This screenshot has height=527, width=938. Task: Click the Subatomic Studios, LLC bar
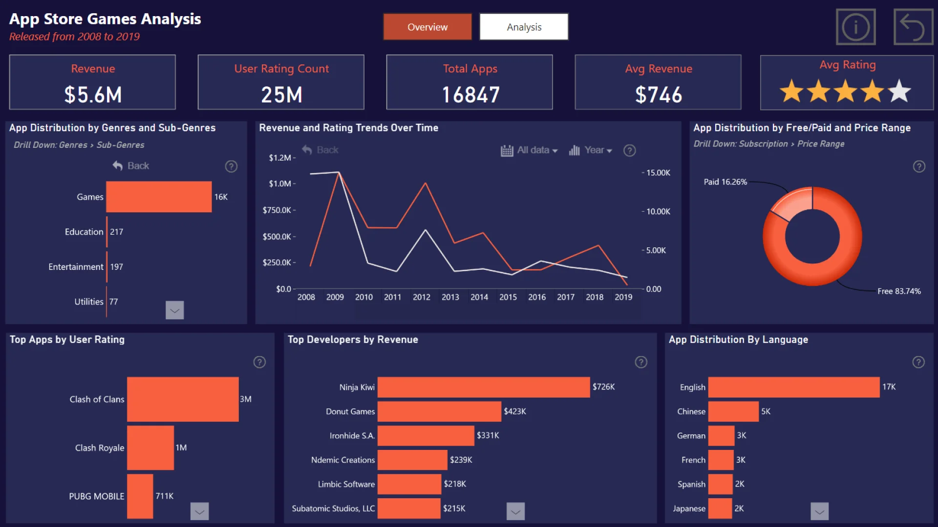pyautogui.click(x=409, y=508)
